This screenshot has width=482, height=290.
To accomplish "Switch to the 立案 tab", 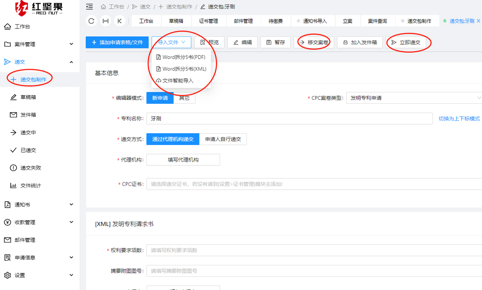I will [x=347, y=21].
